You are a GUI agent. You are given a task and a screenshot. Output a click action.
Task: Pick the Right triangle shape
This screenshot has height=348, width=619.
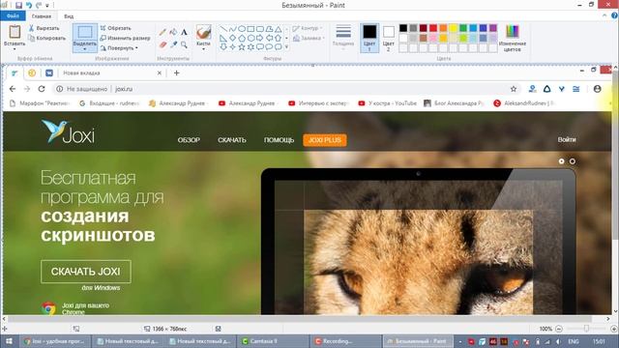(223, 39)
